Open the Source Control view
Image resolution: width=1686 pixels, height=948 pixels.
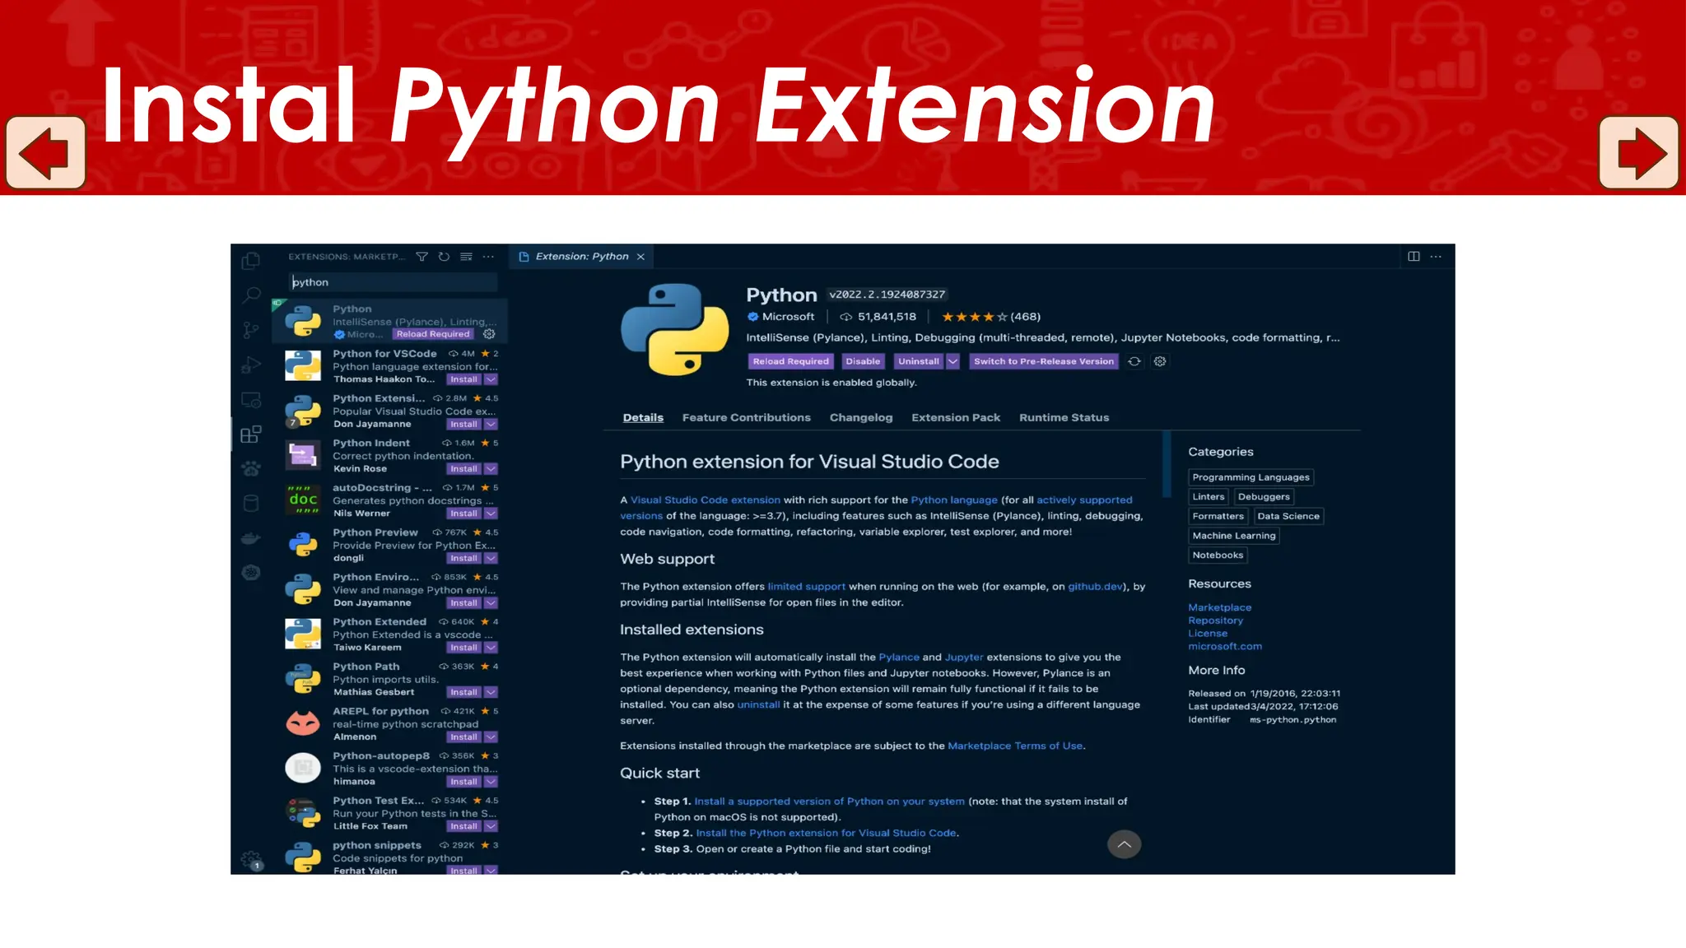click(x=251, y=330)
